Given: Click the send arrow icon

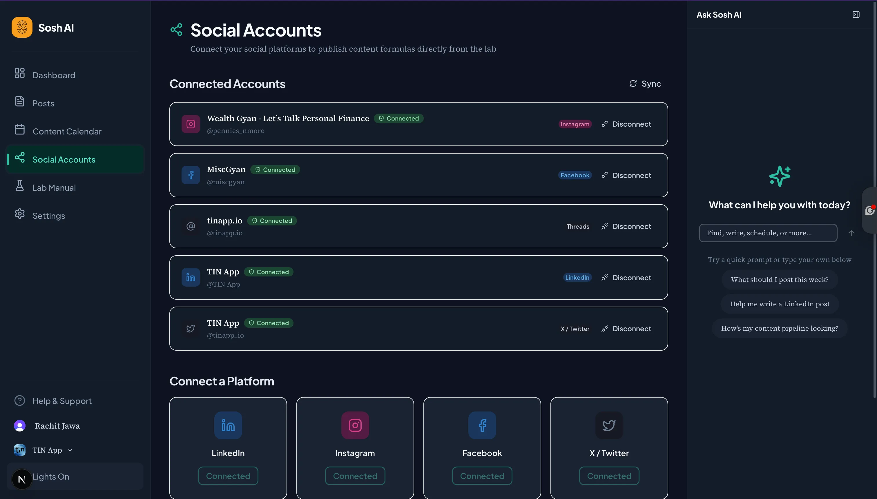Looking at the screenshot, I should 851,233.
